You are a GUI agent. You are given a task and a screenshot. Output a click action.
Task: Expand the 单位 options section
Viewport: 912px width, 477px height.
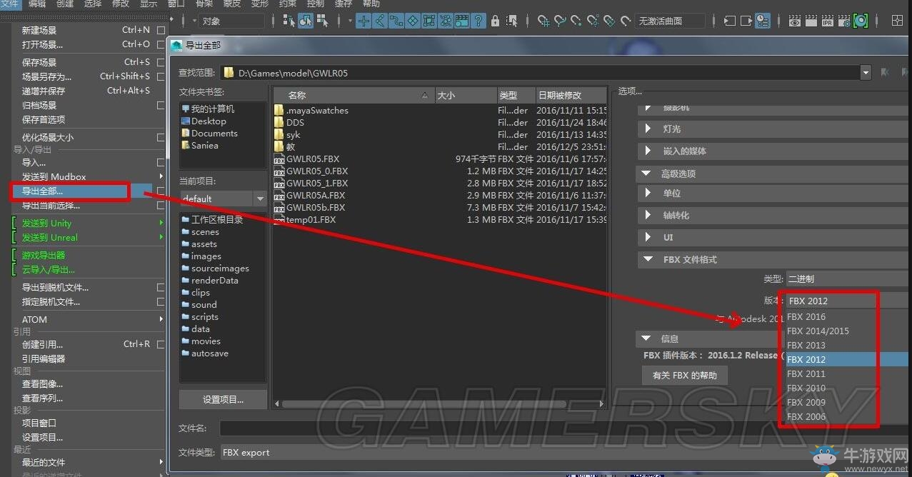[x=648, y=193]
